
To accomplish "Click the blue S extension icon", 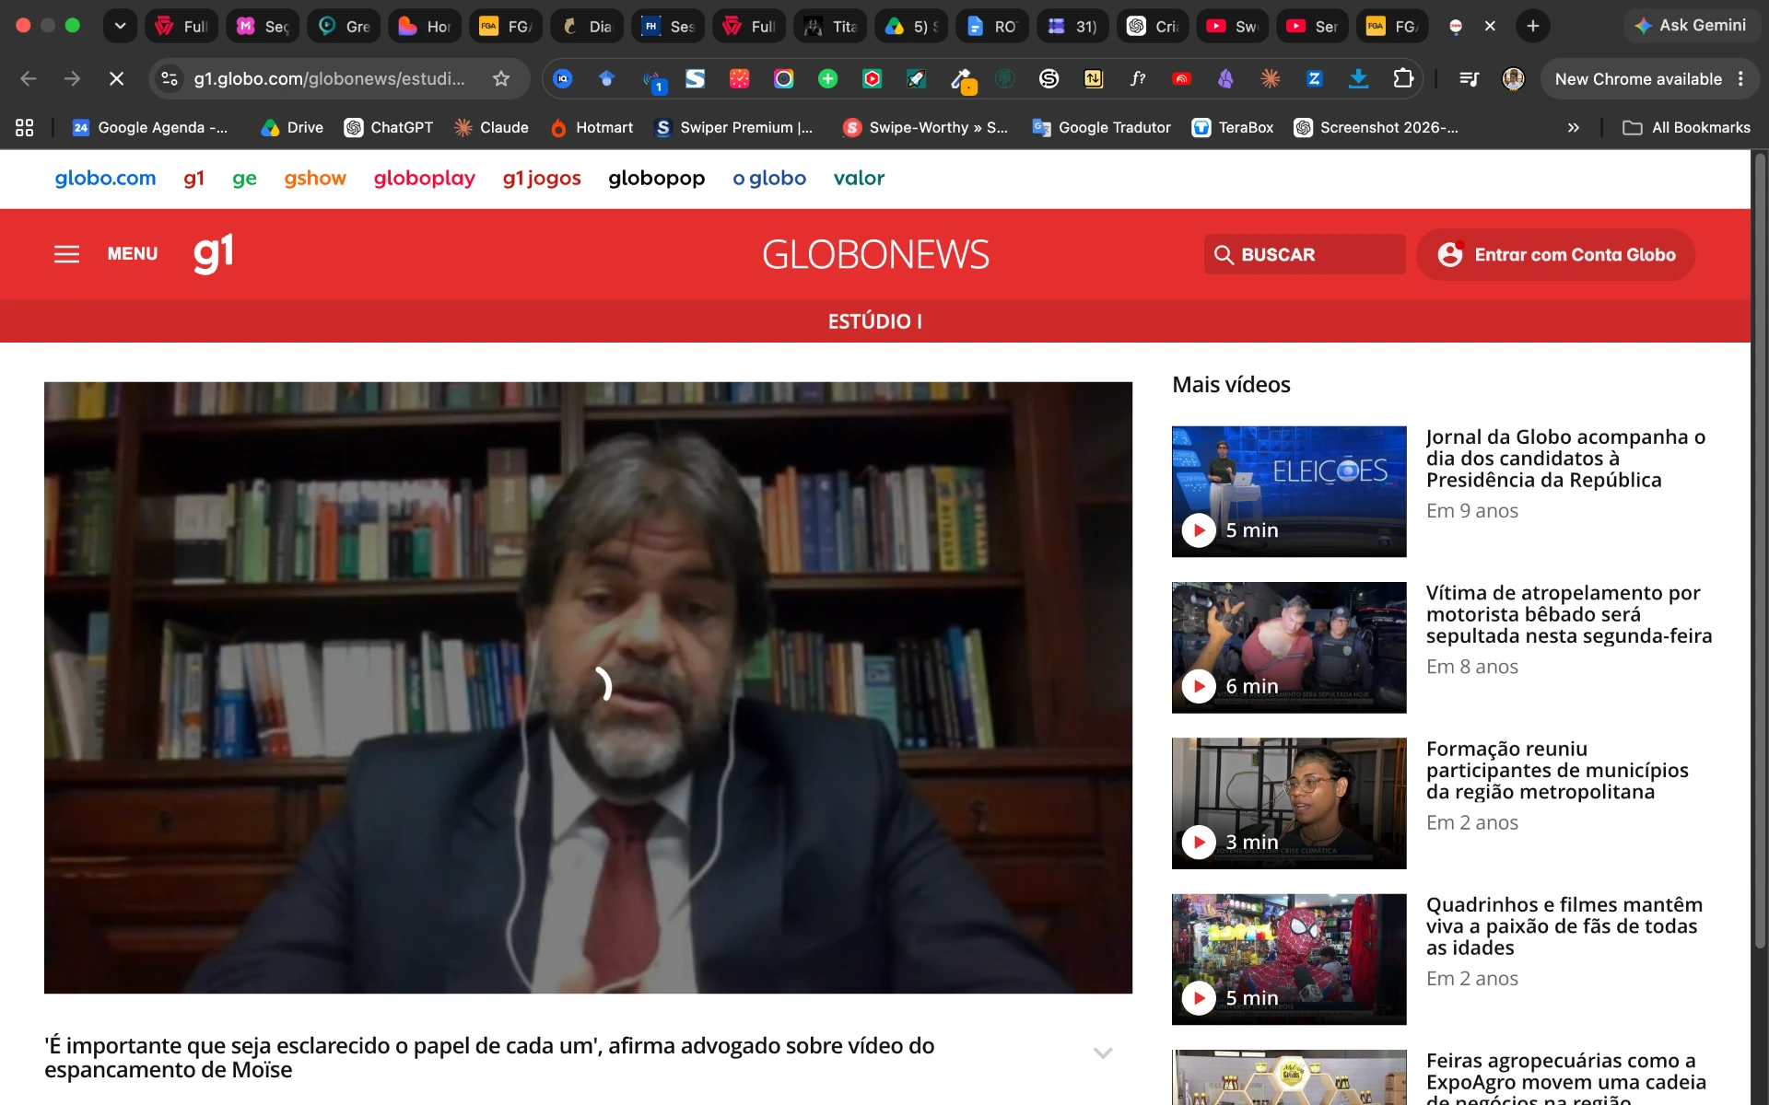I will (x=696, y=79).
